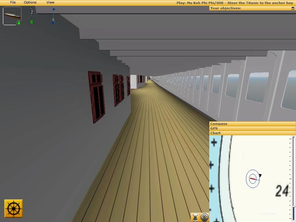Click the mooring bollard icon
Image resolution: width=296 pixels, height=222 pixels.
[195, 217]
